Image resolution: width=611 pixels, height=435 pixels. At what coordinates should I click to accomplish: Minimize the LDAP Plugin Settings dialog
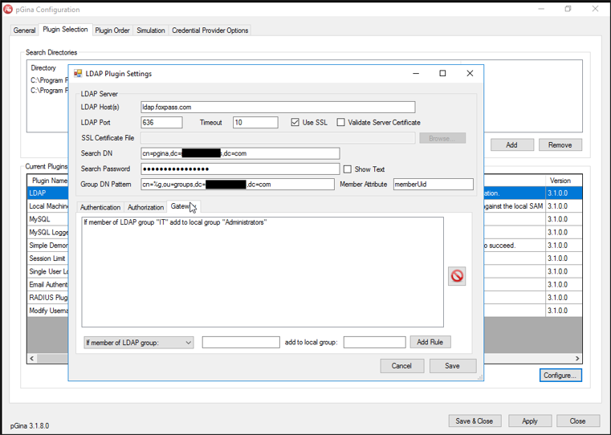click(x=416, y=73)
